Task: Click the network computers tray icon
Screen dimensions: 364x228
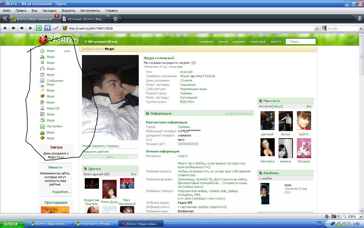Action: click(x=332, y=224)
